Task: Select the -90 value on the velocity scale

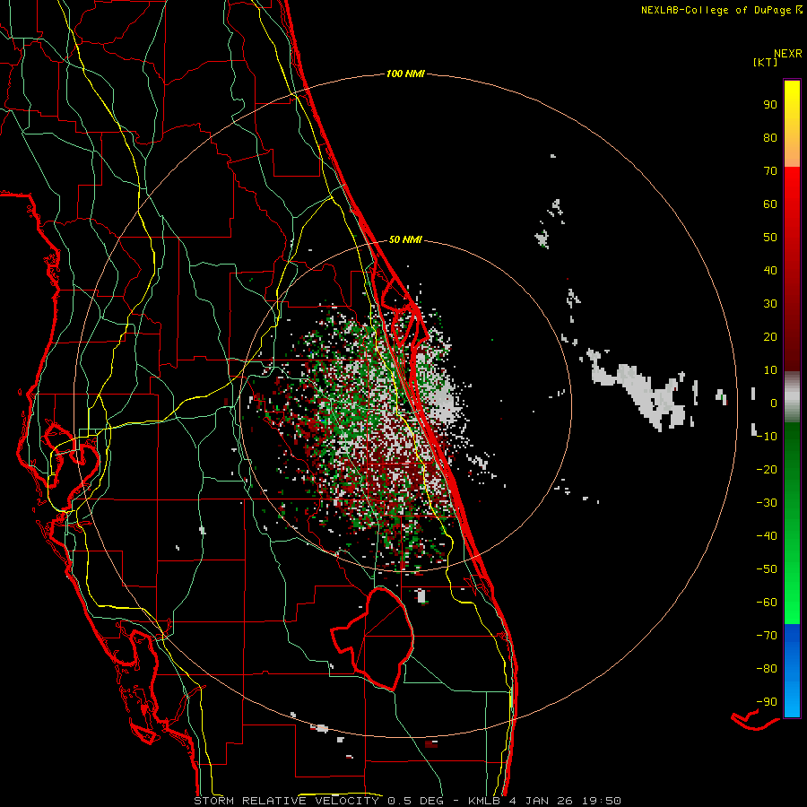Action: pyautogui.click(x=767, y=701)
